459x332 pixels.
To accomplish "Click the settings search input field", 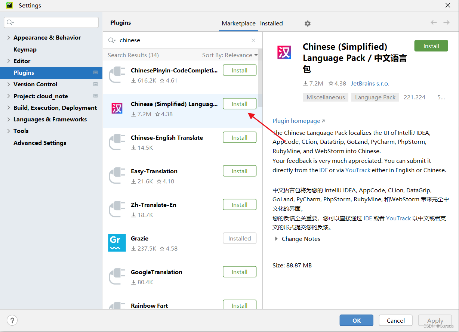I will [51, 22].
